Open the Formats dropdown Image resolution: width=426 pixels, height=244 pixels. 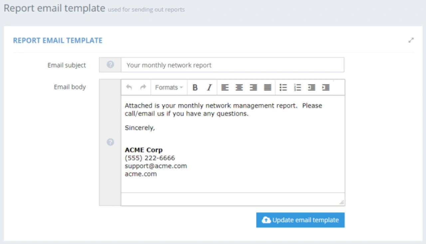(169, 87)
